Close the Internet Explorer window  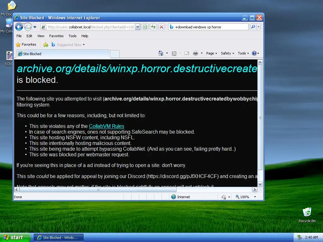click(x=259, y=18)
